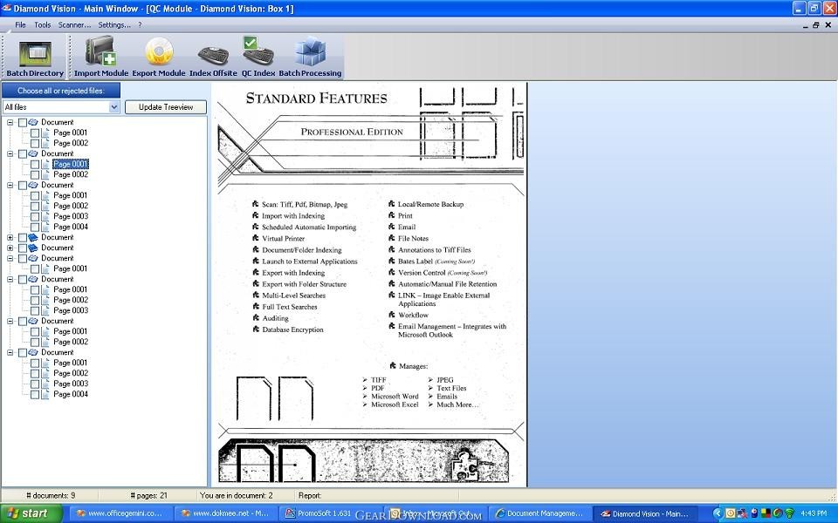Check the second collapsed Document's checkbox
Screen dimensions: 838x523
coord(23,248)
